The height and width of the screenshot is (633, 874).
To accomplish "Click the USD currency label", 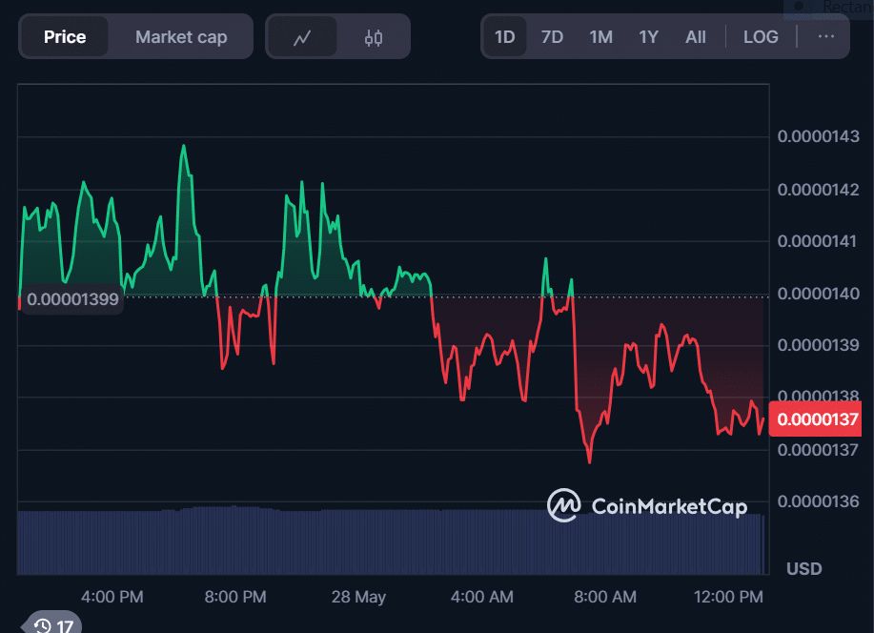I will (804, 569).
